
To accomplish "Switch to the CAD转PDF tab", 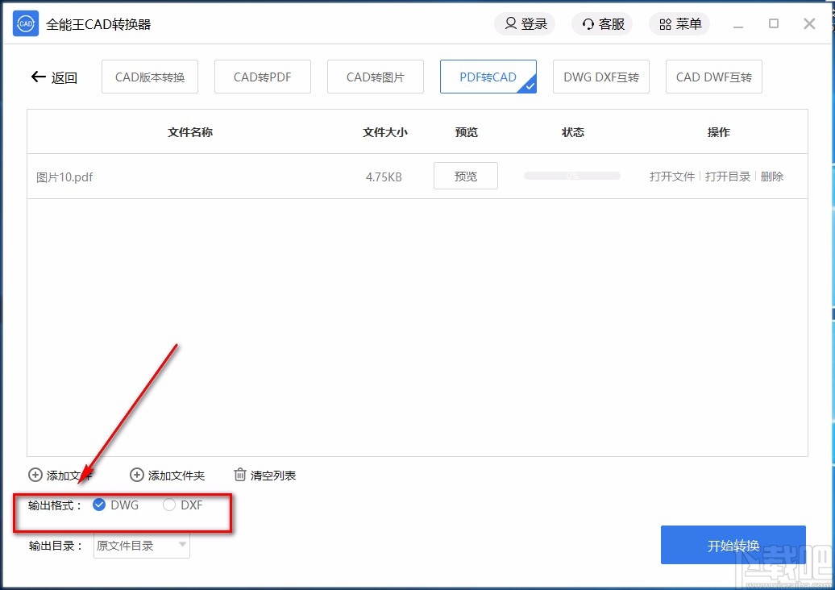I will coord(262,76).
